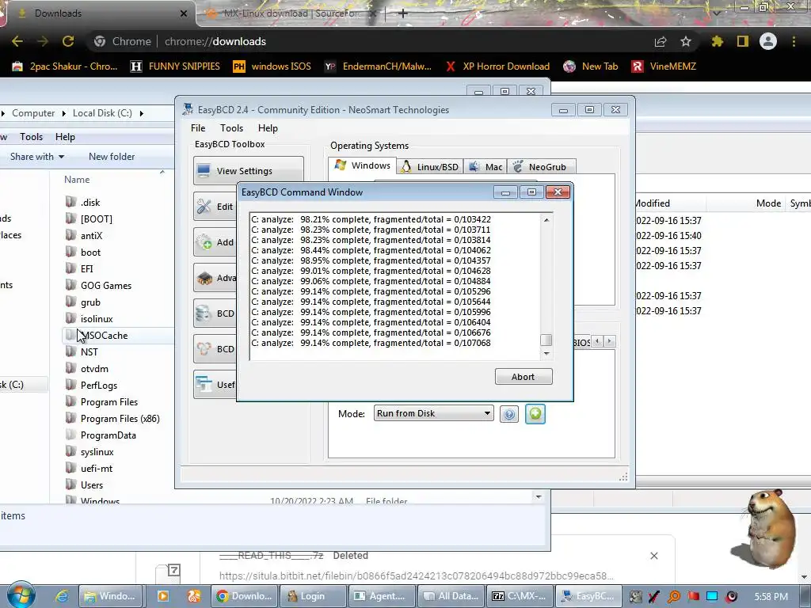Screen dimensions: 811x608
Task: Click the BCD Backup database icon
Action: tap(204, 313)
